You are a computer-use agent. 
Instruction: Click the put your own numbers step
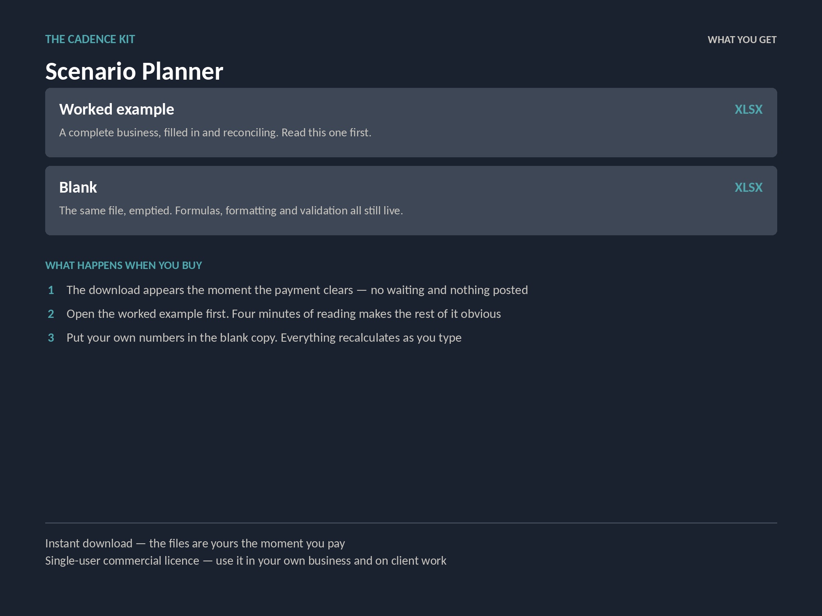264,338
